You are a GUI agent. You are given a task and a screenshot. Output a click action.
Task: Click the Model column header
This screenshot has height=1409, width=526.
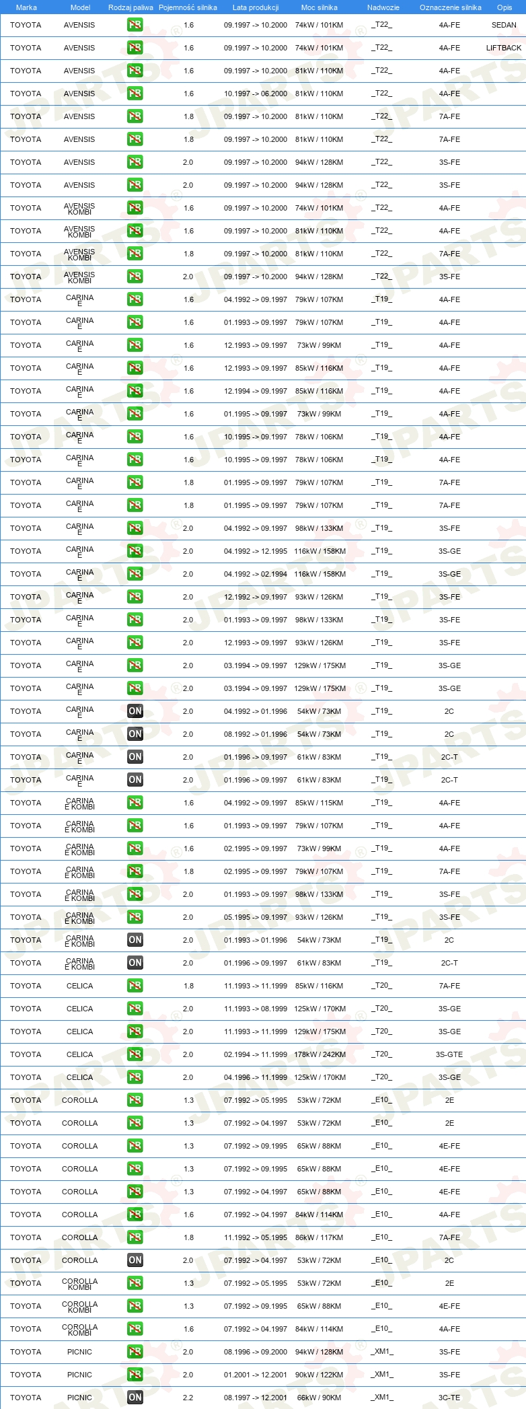81,7
